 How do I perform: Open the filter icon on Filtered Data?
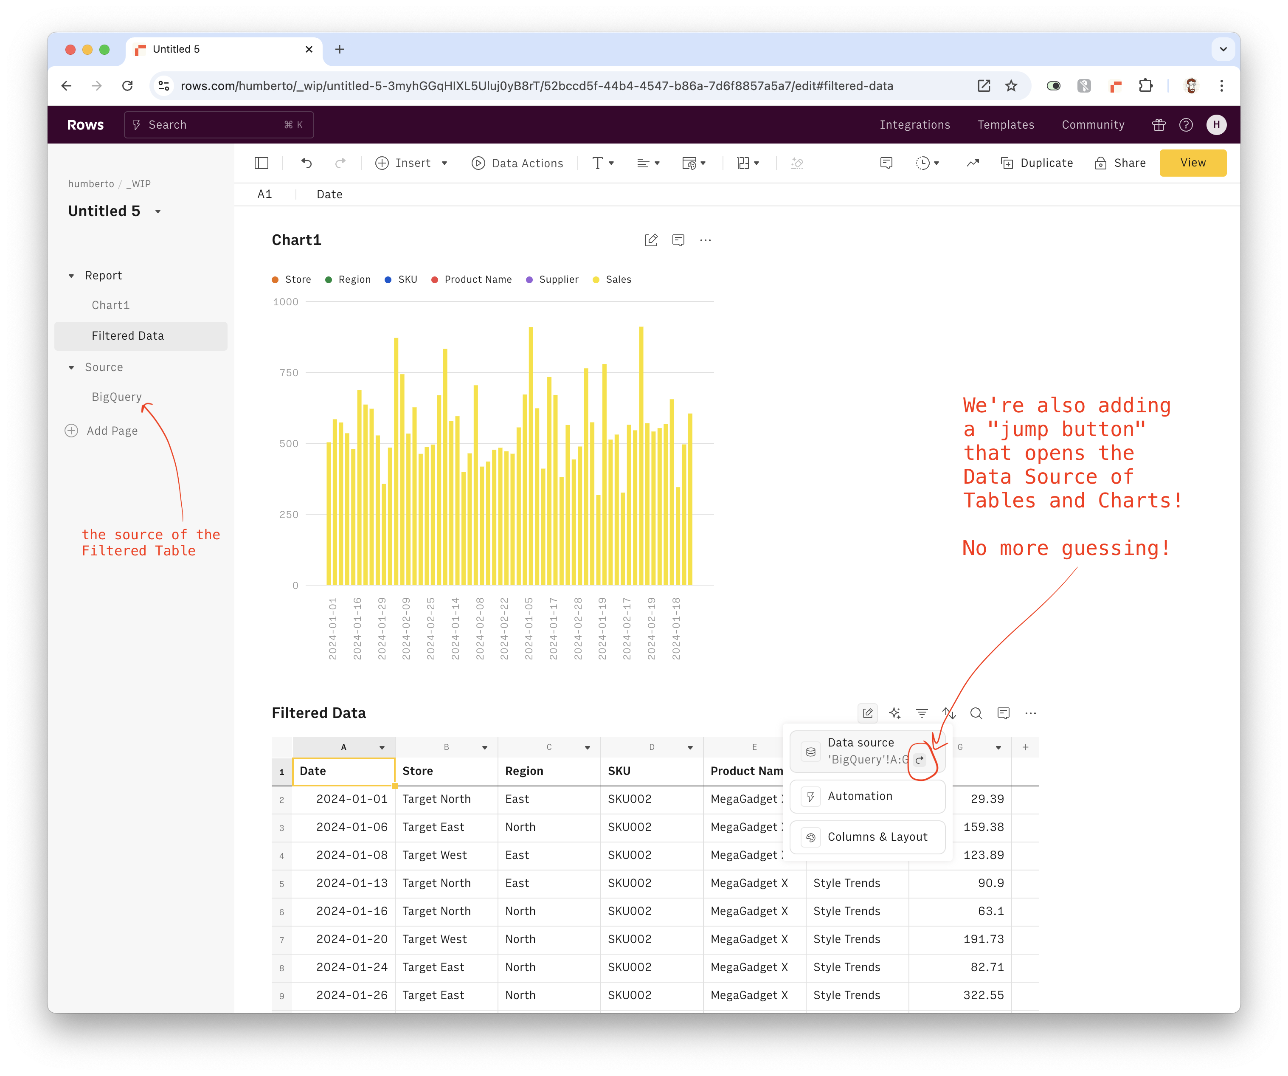point(922,713)
